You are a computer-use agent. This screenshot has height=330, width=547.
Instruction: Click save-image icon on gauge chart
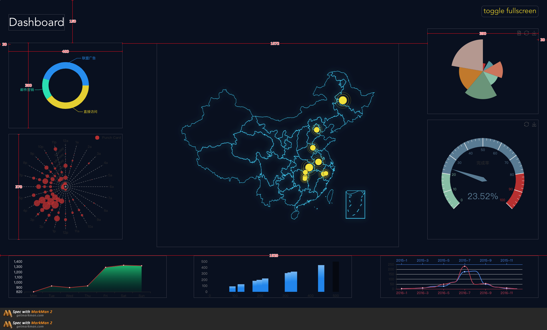pos(534,124)
